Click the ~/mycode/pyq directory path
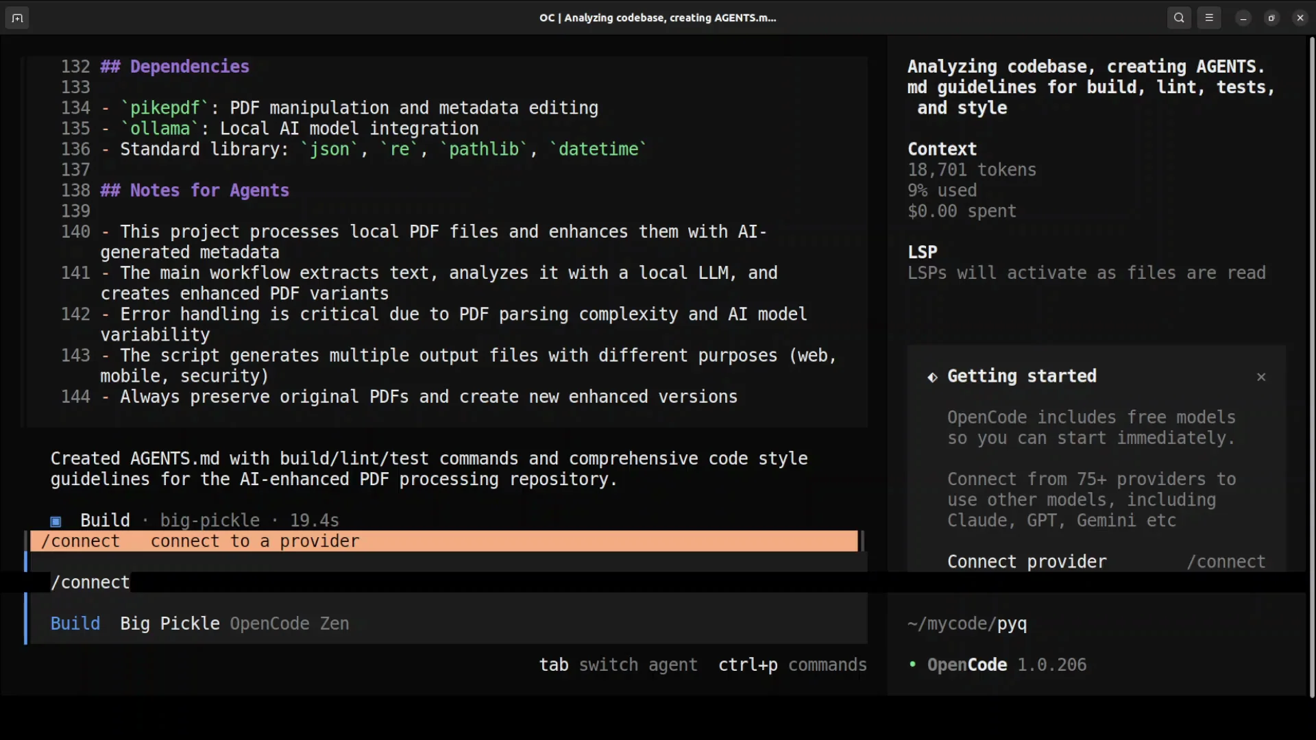 pos(966,624)
